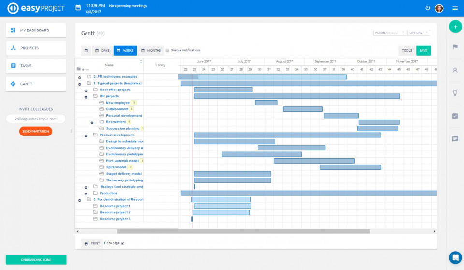Expand the Recruitment project node

click(x=92, y=122)
